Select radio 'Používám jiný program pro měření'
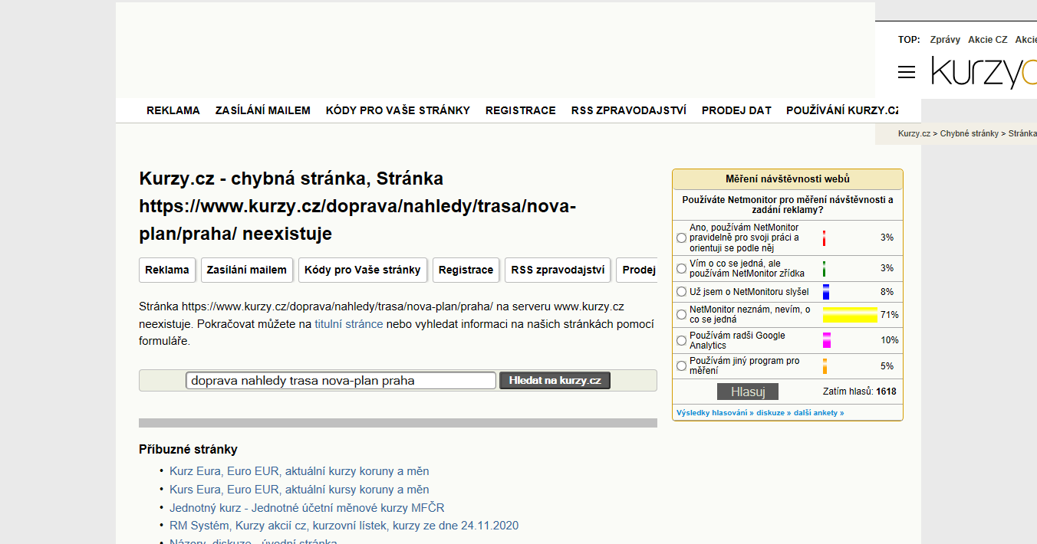The height and width of the screenshot is (544, 1037). click(681, 366)
